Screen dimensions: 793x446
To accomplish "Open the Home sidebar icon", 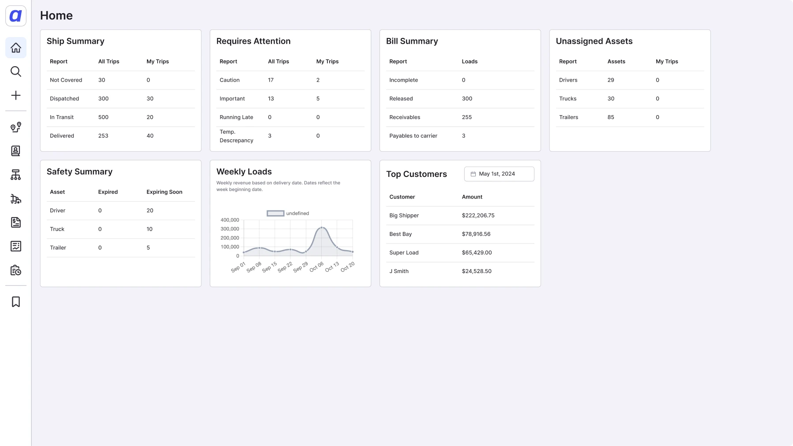I will (x=16, y=48).
